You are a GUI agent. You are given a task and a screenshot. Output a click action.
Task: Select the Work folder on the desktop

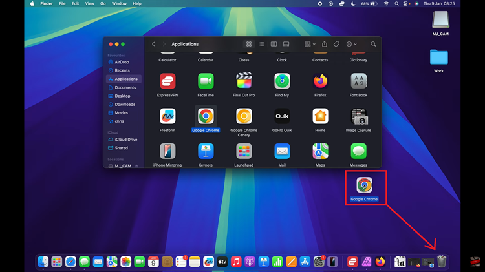[x=438, y=58]
